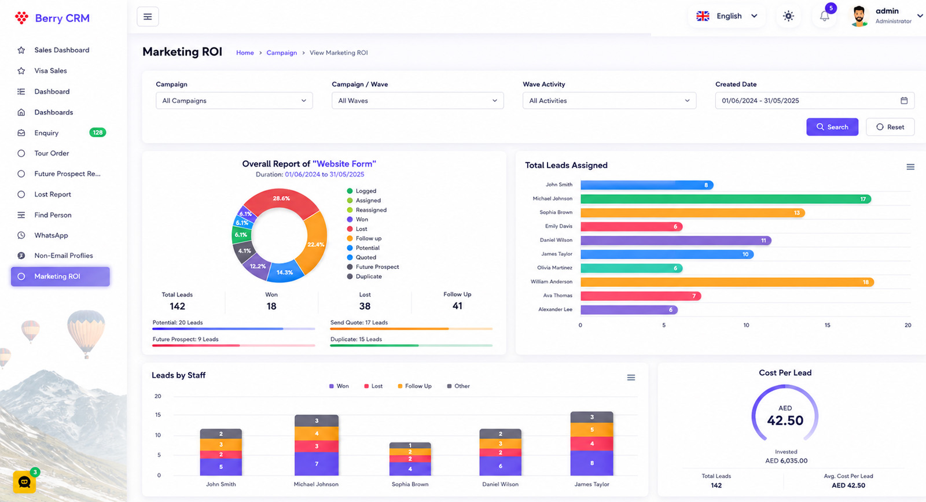Click the Potential 20 Leads progress bar
Image resolution: width=926 pixels, height=502 pixels.
click(x=234, y=329)
